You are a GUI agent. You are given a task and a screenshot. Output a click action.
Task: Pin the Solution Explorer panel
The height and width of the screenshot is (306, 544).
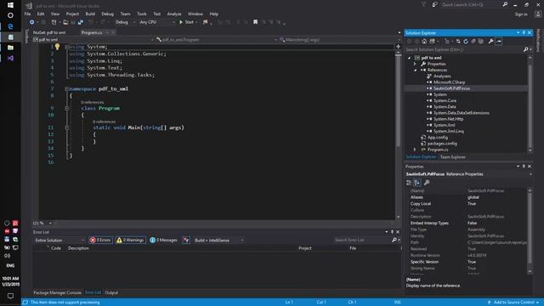click(524, 32)
